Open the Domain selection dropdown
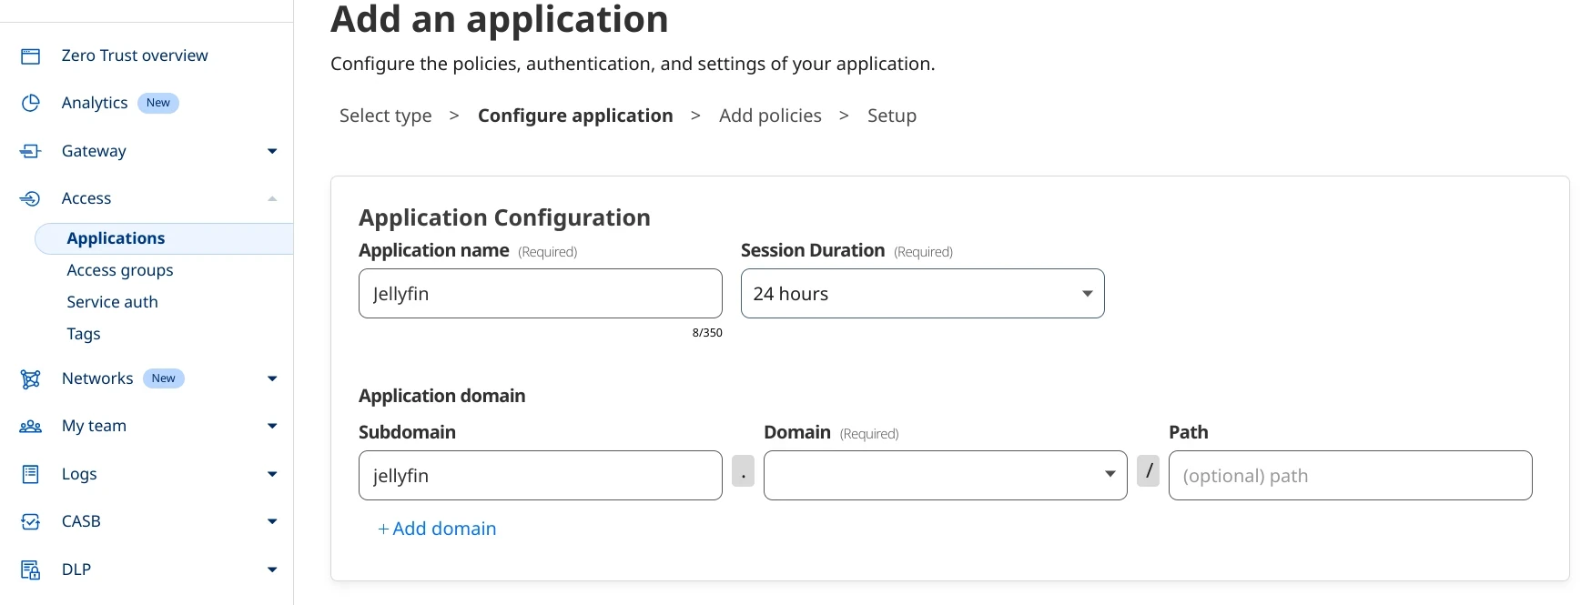The image size is (1581, 605). pos(944,476)
